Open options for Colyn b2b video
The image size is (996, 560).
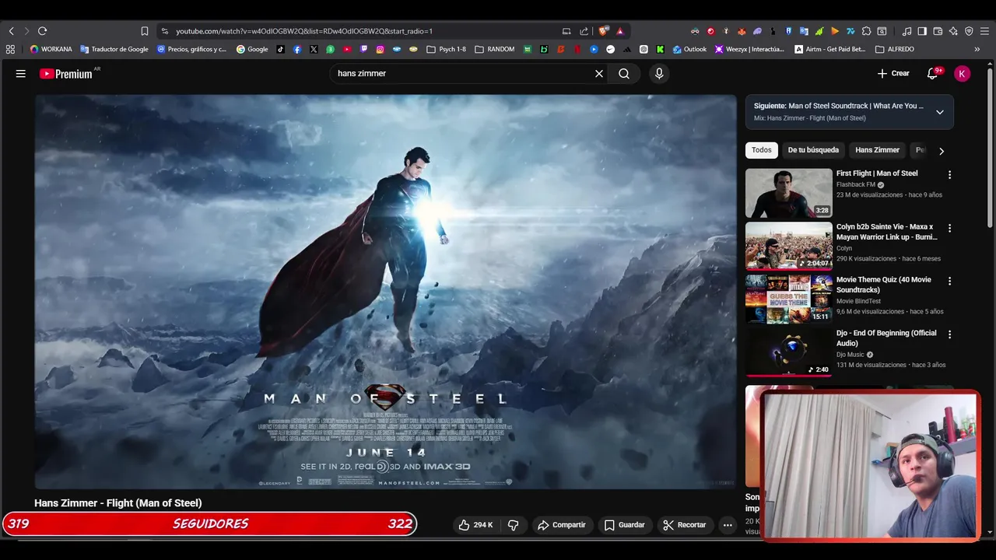click(949, 229)
